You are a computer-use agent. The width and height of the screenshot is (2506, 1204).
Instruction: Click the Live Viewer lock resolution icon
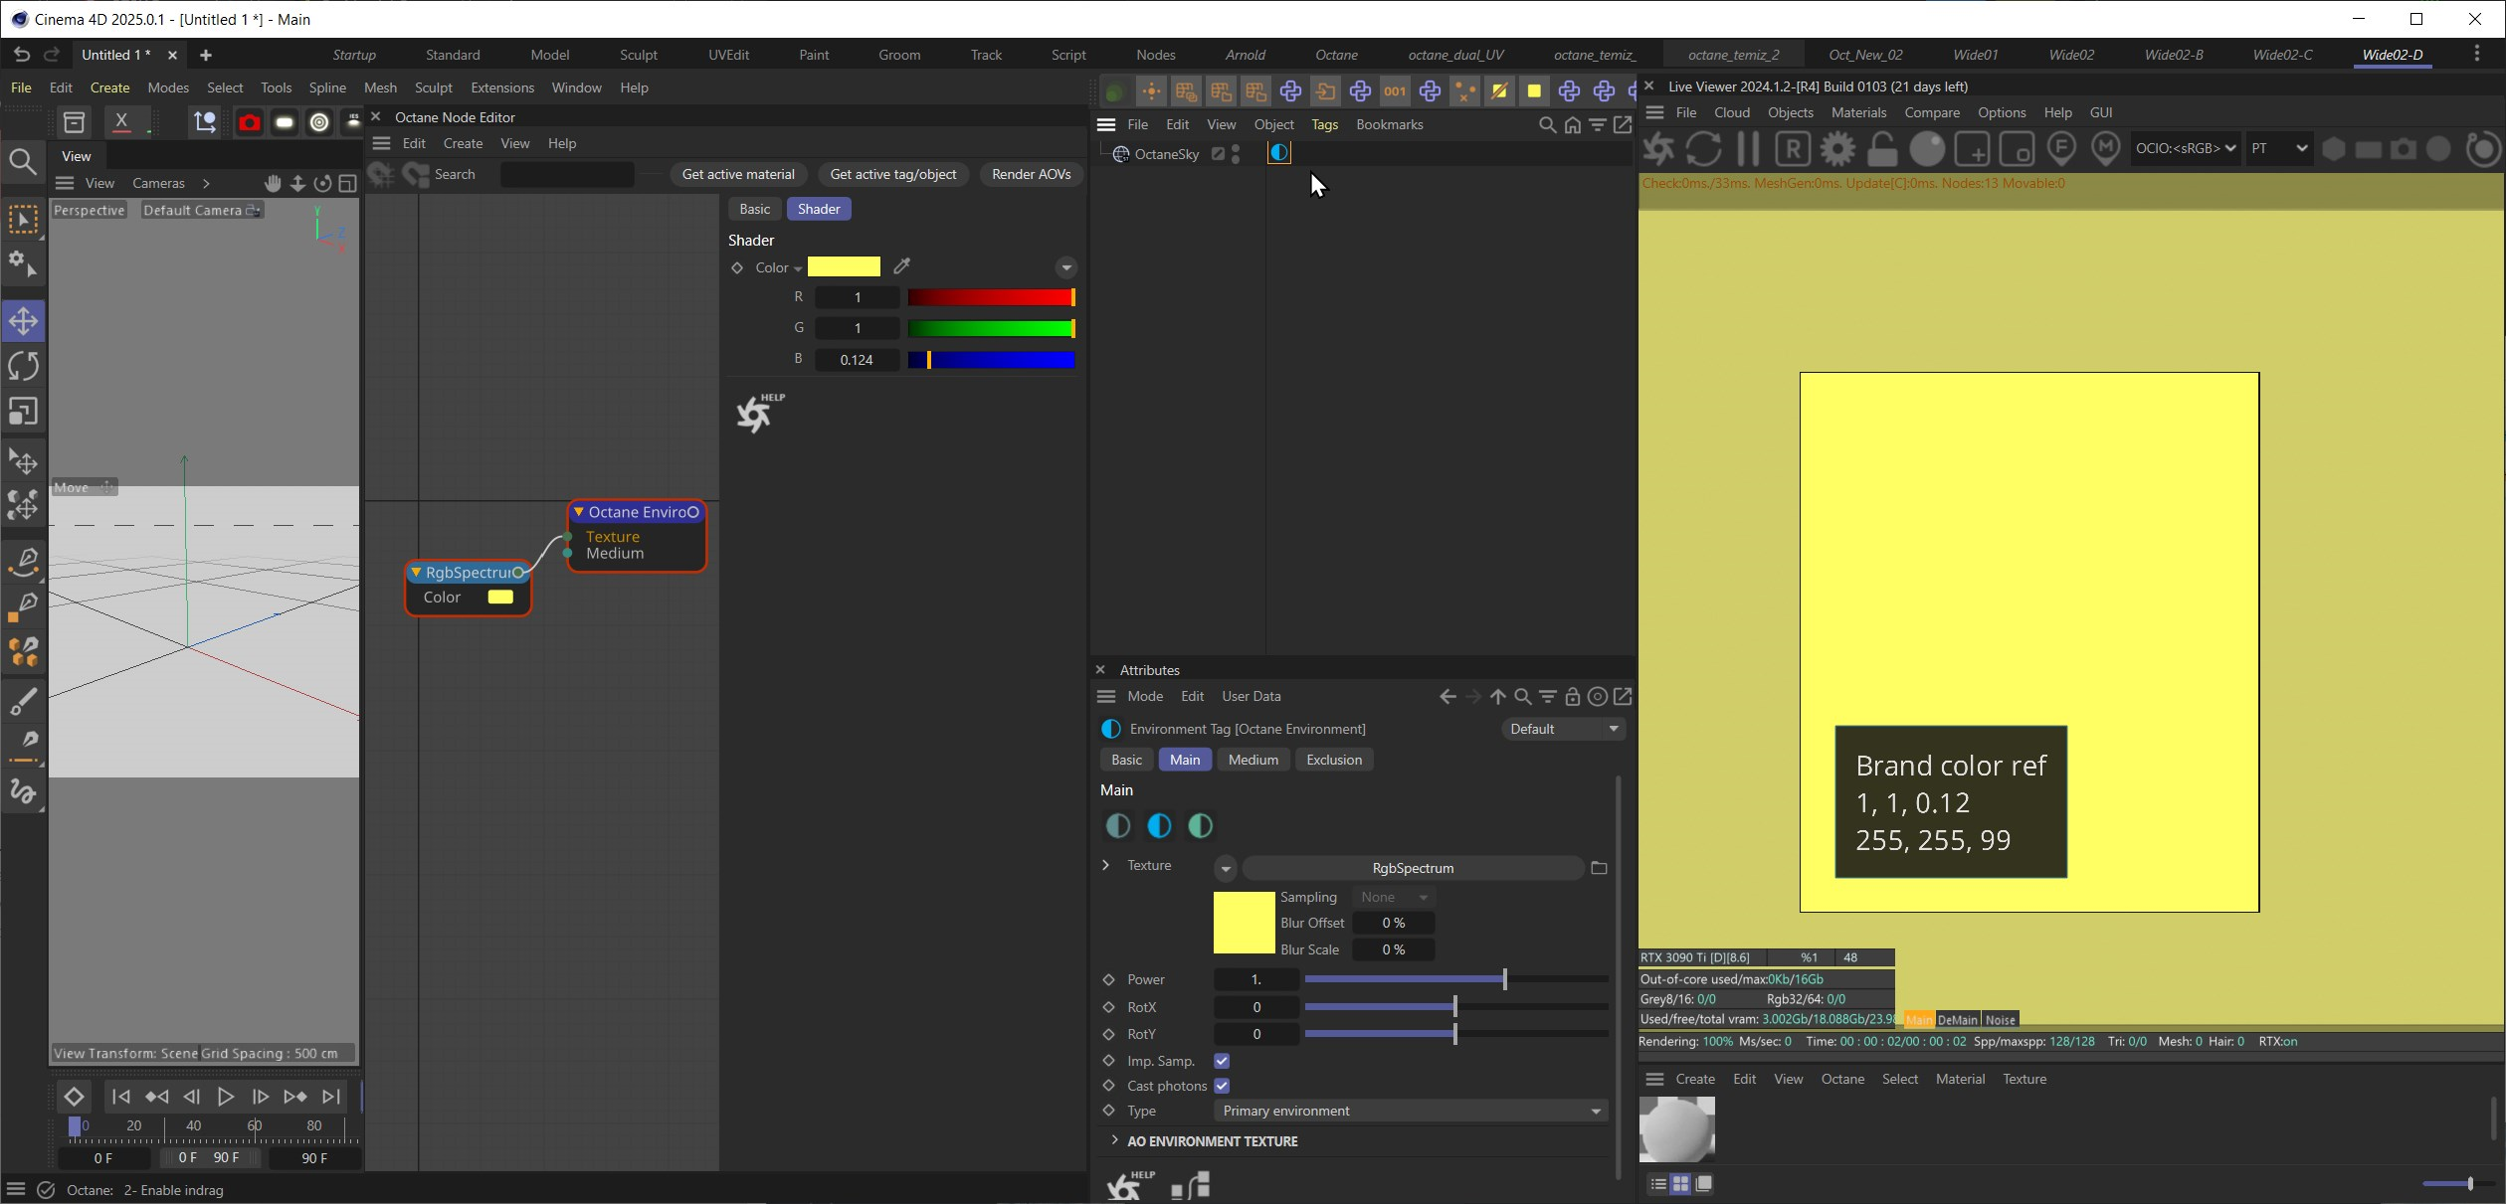pos(1881,149)
